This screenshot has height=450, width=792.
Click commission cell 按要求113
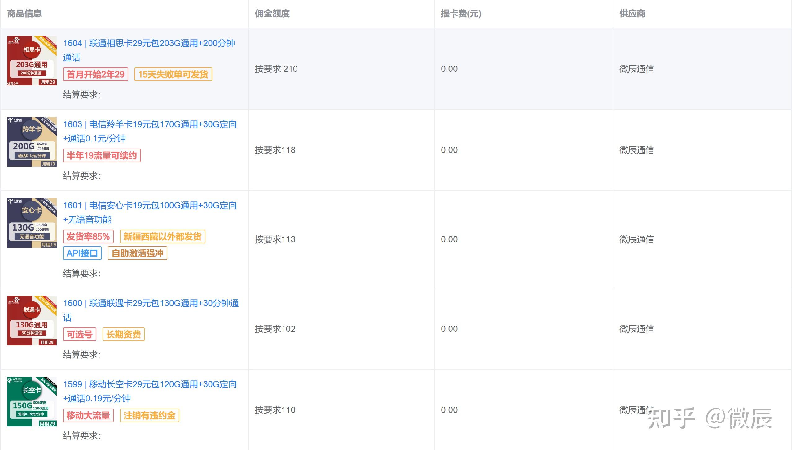[x=275, y=239]
